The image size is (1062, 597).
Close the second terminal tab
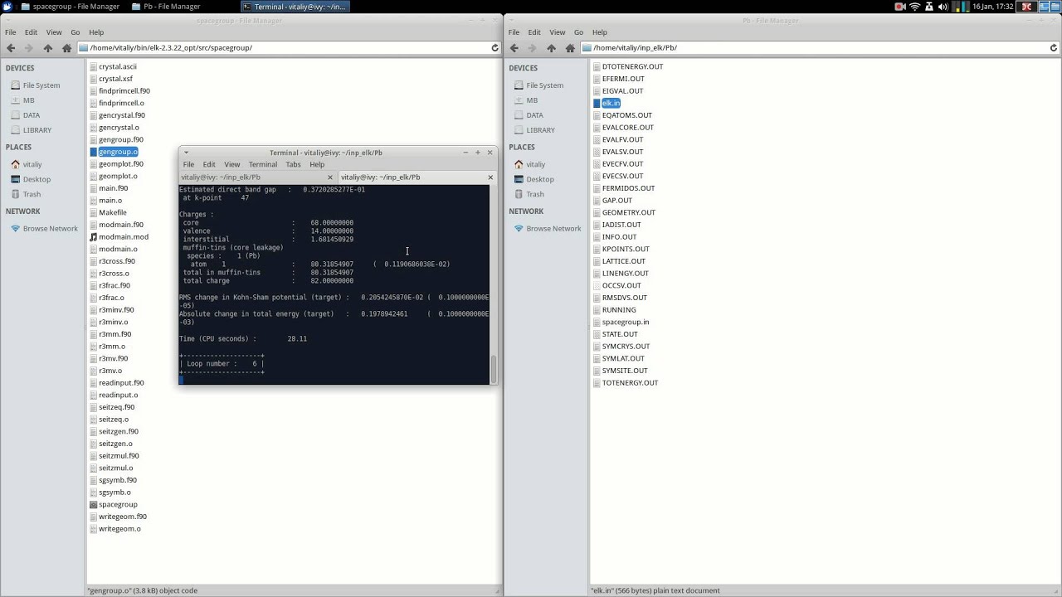[490, 177]
